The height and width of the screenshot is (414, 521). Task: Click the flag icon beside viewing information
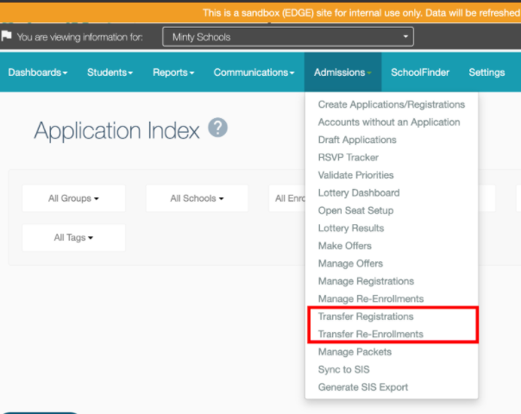tap(6, 35)
